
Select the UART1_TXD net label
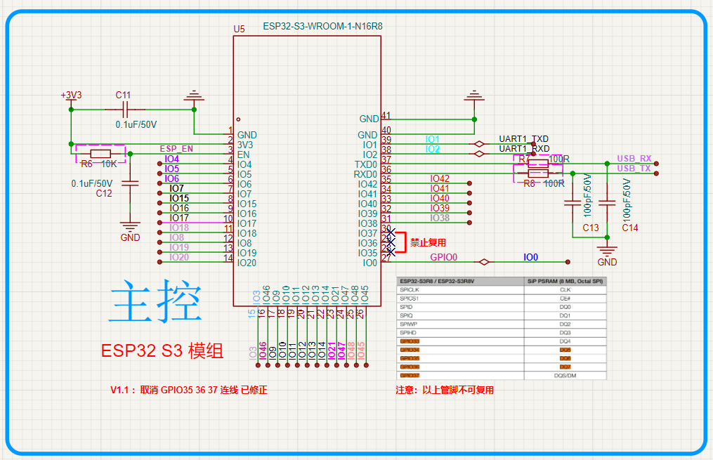(x=523, y=138)
